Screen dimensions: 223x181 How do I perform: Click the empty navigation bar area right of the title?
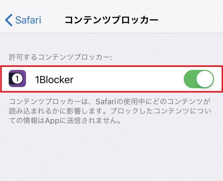coord(191,20)
